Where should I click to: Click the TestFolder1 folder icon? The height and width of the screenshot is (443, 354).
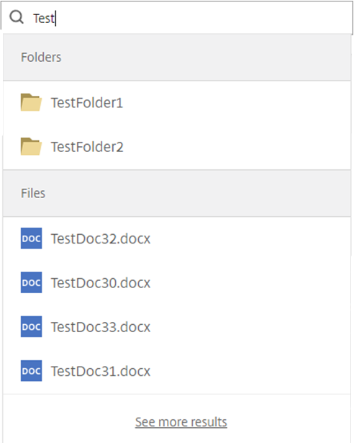click(31, 102)
